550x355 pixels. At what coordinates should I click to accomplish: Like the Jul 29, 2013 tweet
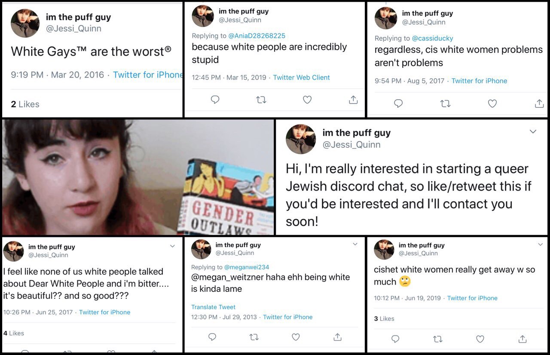point(296,337)
